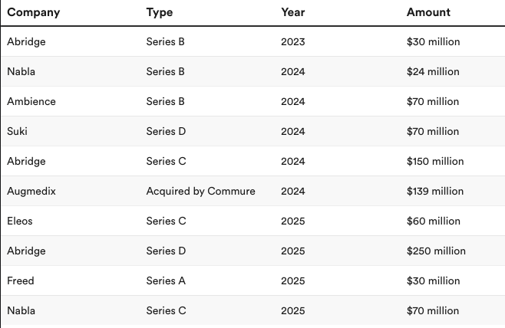505x328 pixels.
Task: Click the Type column header
Action: click(160, 12)
